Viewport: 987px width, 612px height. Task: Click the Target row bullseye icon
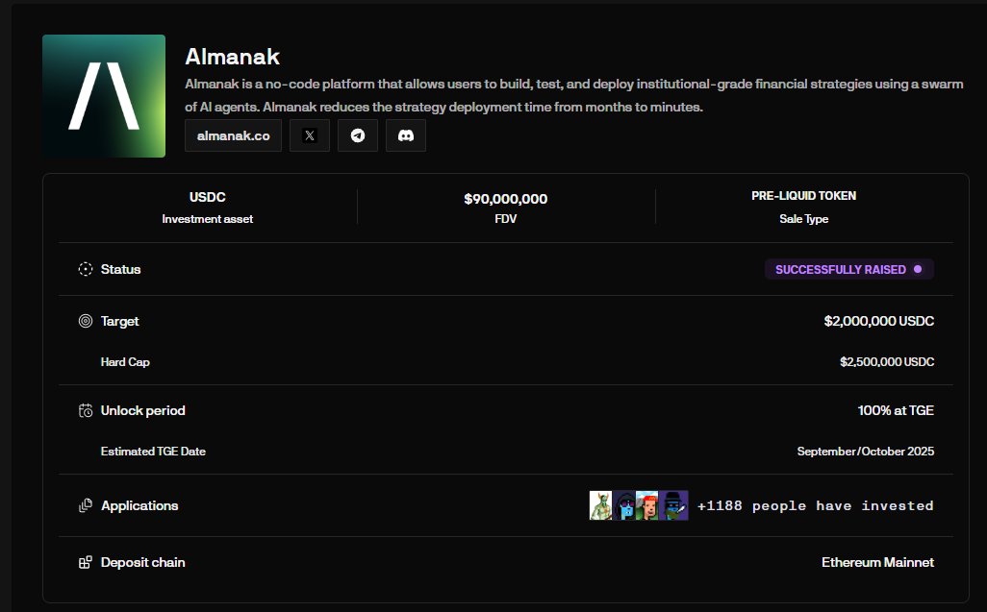pyautogui.click(x=86, y=321)
